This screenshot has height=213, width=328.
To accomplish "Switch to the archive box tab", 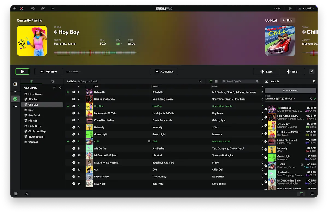I will (x=53, y=81).
